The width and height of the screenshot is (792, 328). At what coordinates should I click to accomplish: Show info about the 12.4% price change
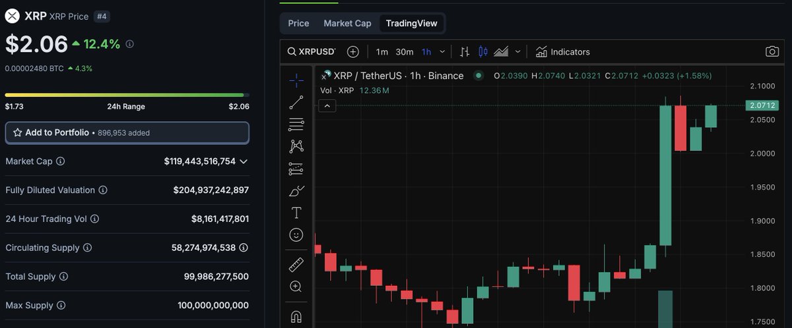(129, 44)
